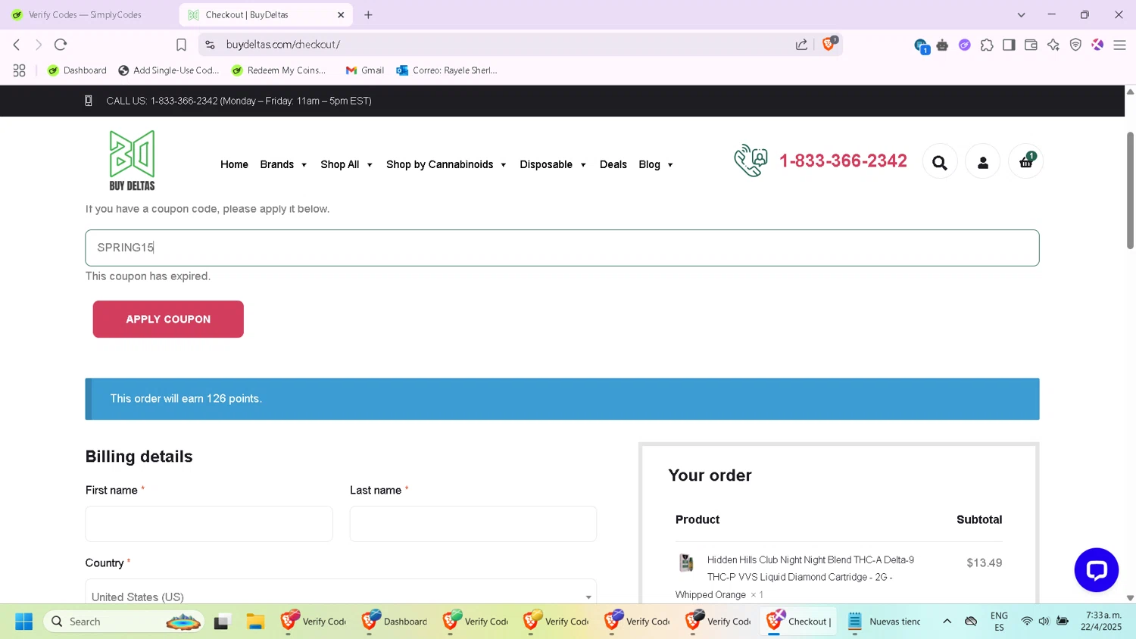Open the Gmail bookmark
1136x639 pixels.
[x=365, y=70]
